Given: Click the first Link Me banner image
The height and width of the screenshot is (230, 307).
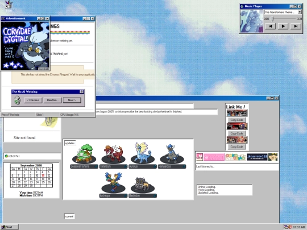Looking at the screenshot, I should 237,113.
